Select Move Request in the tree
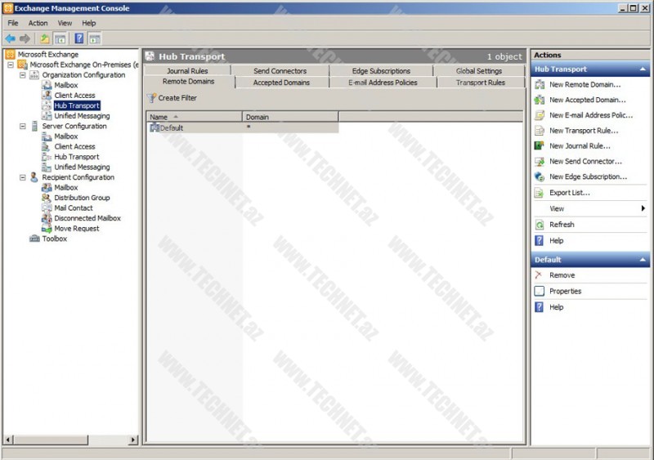 click(77, 229)
